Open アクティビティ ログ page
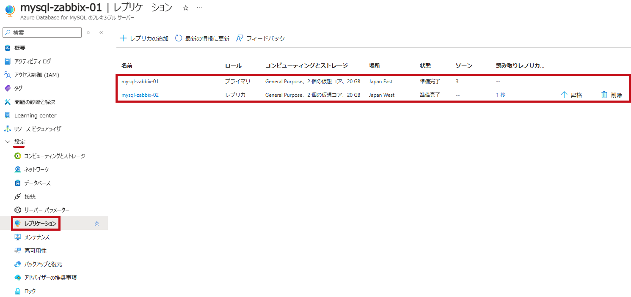The height and width of the screenshot is (297, 631). point(33,61)
